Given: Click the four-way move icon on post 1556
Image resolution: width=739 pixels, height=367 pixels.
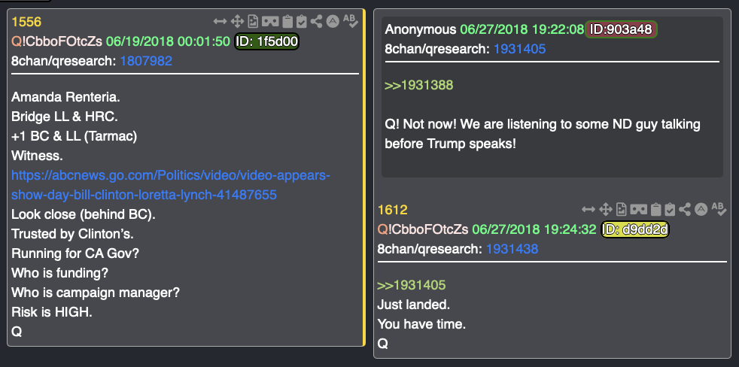Looking at the screenshot, I should 237,21.
